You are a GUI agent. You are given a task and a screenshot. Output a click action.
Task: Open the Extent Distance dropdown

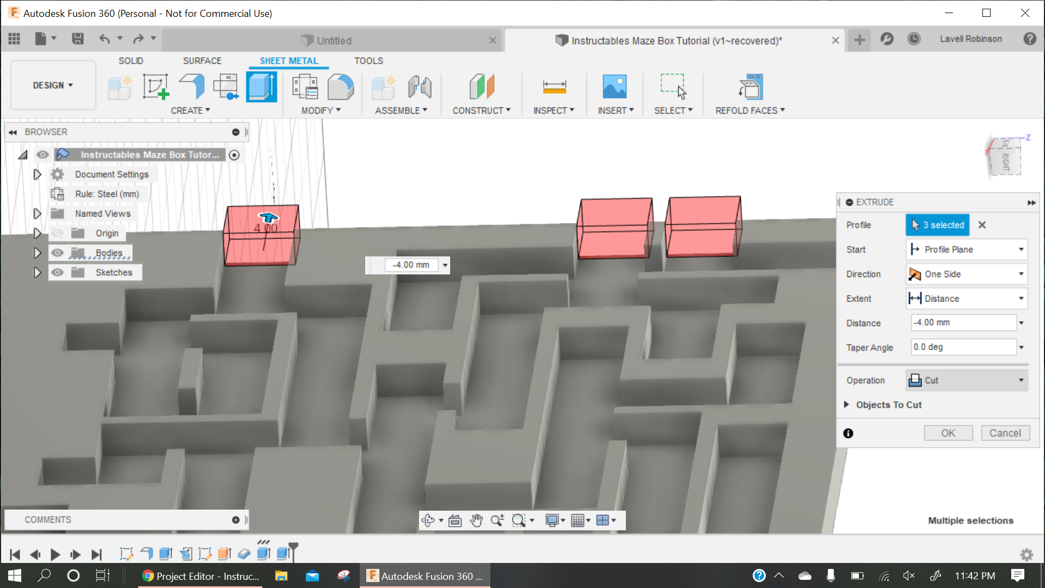click(x=967, y=298)
